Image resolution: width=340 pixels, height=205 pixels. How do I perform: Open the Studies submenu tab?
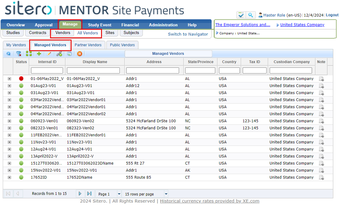[13, 33]
